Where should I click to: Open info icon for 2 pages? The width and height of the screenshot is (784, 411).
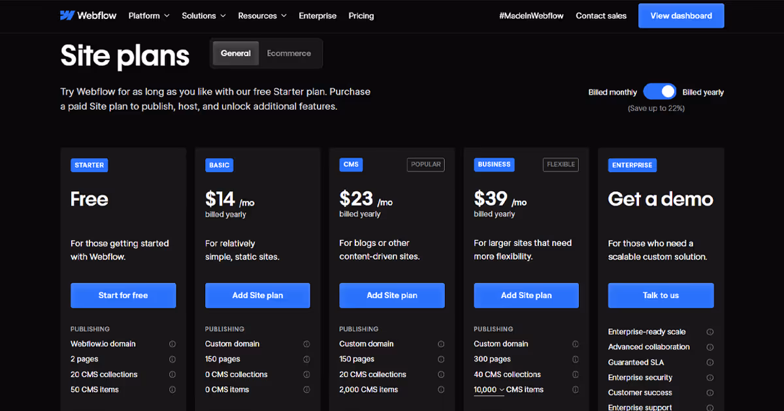172,359
